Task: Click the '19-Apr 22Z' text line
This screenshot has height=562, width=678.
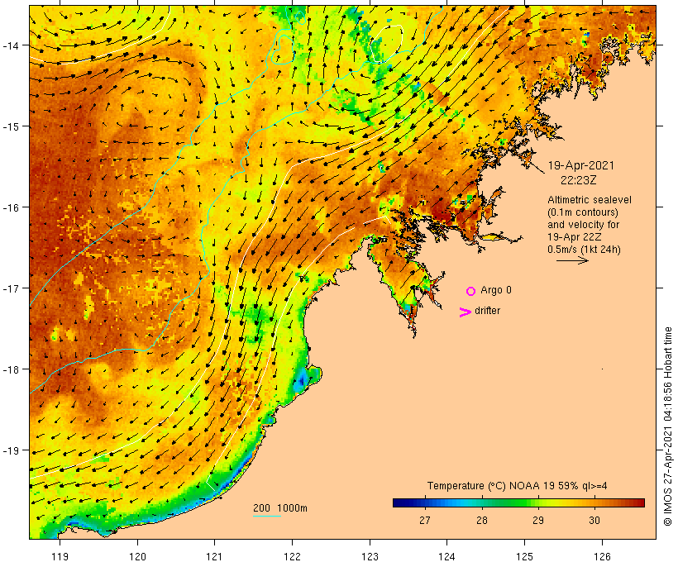Action: (574, 237)
